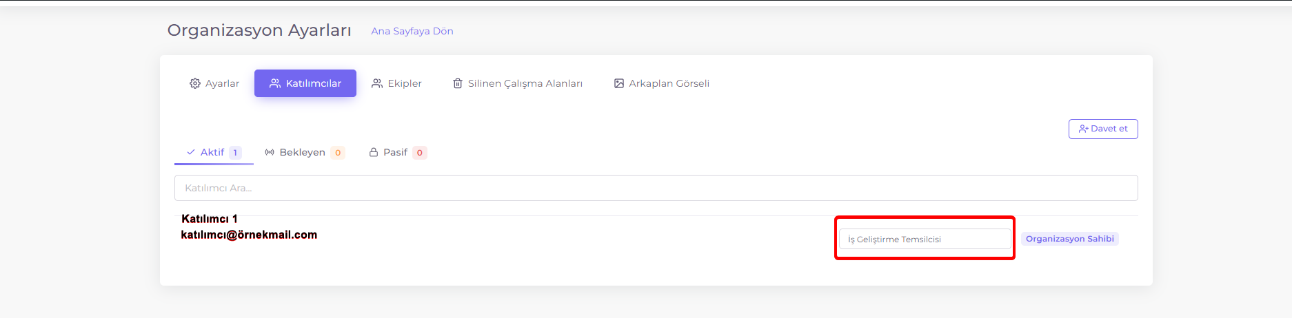Click the people icon on Katılımcılar tab
This screenshot has width=1292, height=318.
pos(275,83)
